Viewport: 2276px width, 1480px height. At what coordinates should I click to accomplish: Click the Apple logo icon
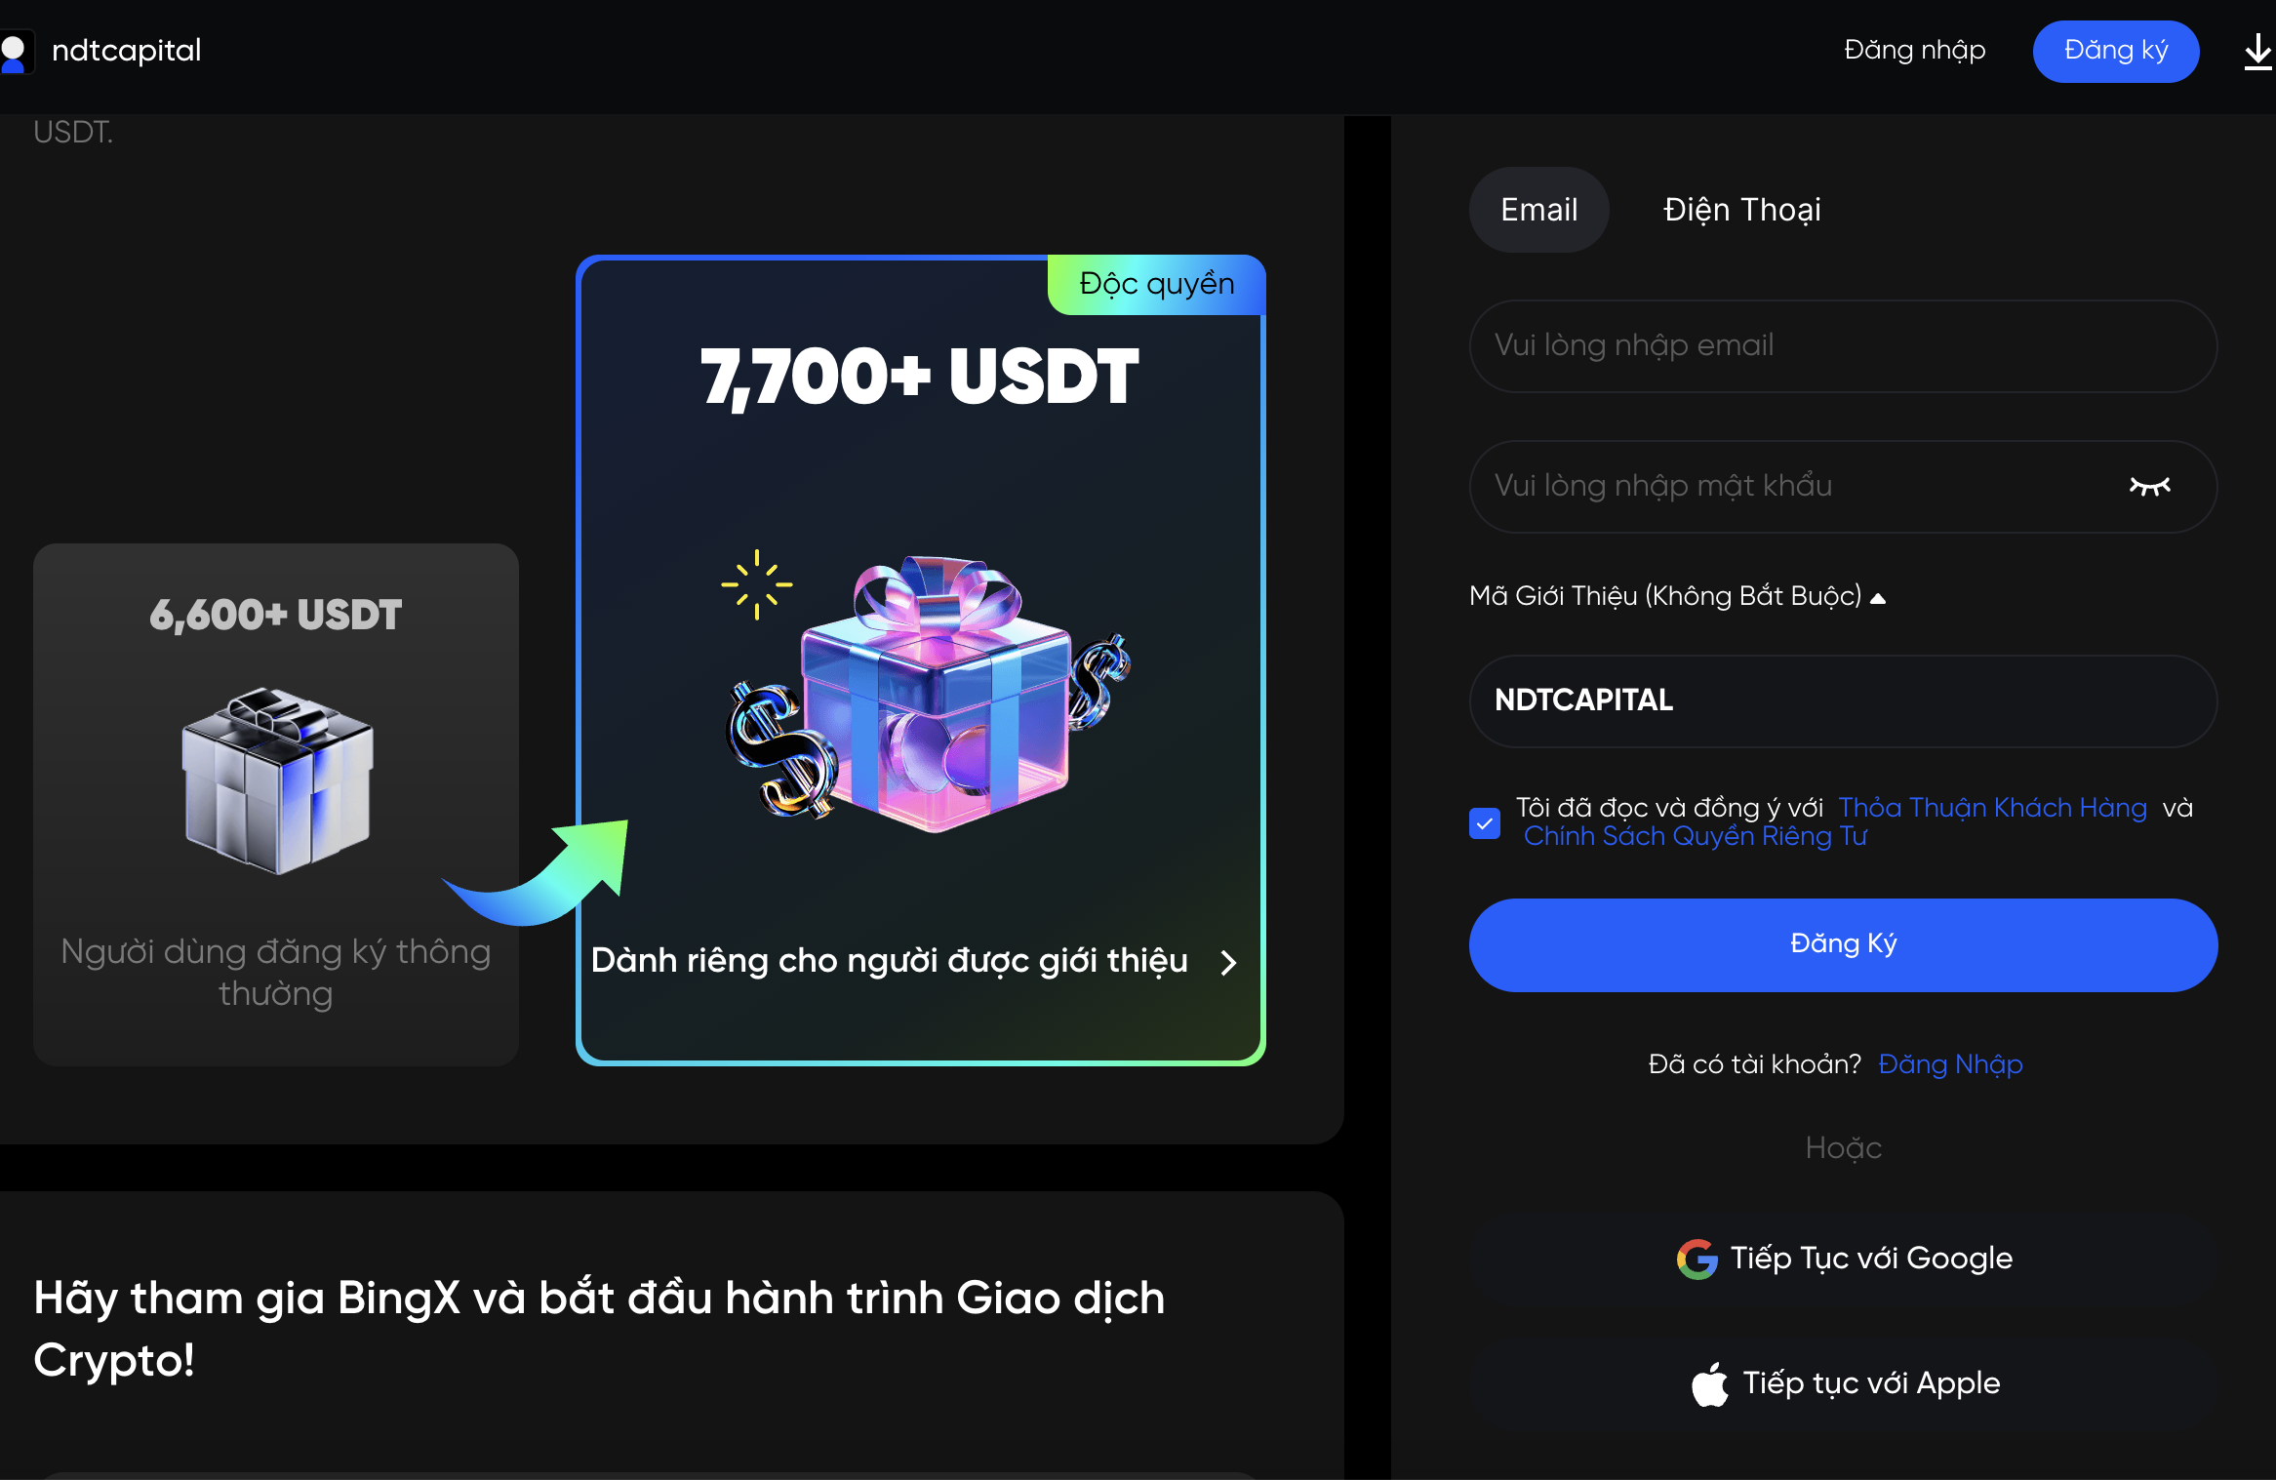pos(1708,1383)
